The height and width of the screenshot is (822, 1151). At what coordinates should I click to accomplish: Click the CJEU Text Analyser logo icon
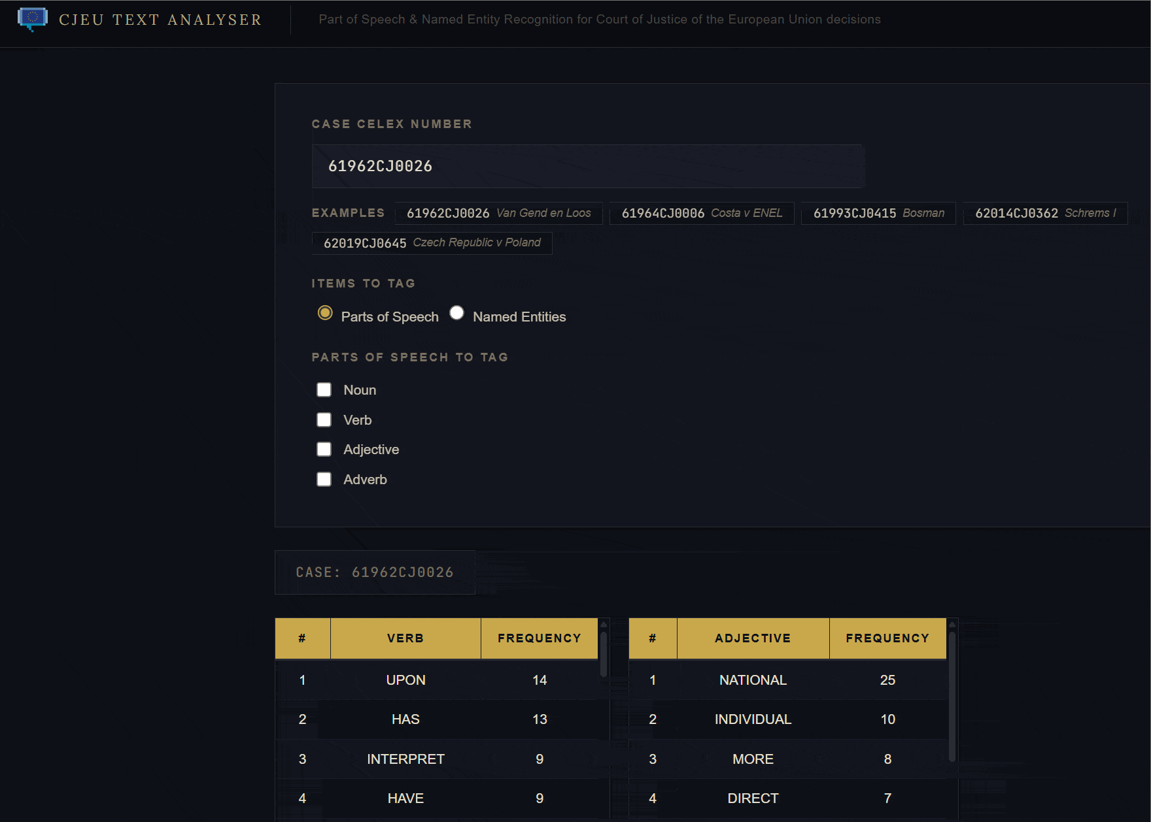click(33, 19)
